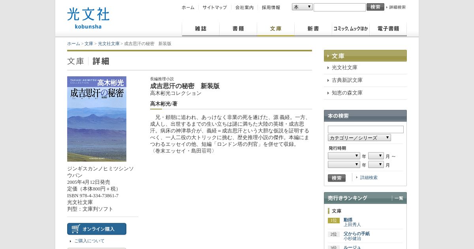Open the end month dropdown under 発行時期
Screen dimensions: 474x249
[376, 164]
